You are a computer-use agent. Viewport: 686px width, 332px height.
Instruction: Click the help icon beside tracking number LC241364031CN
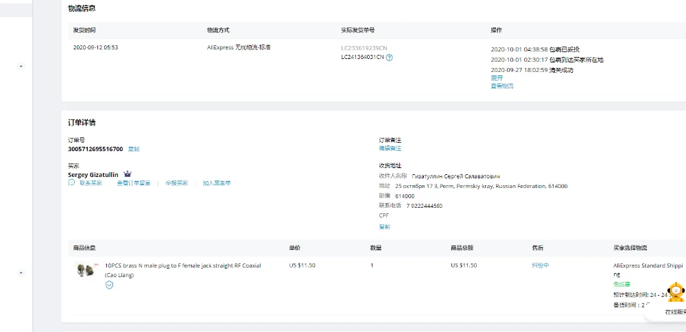tap(390, 58)
